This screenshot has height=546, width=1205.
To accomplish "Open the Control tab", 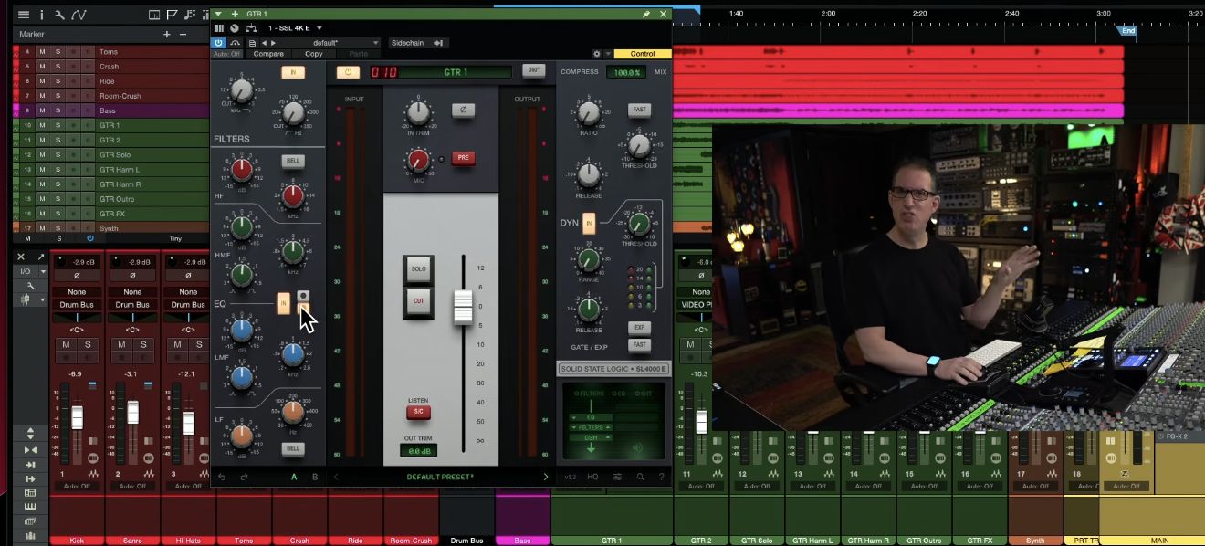I will [x=643, y=54].
